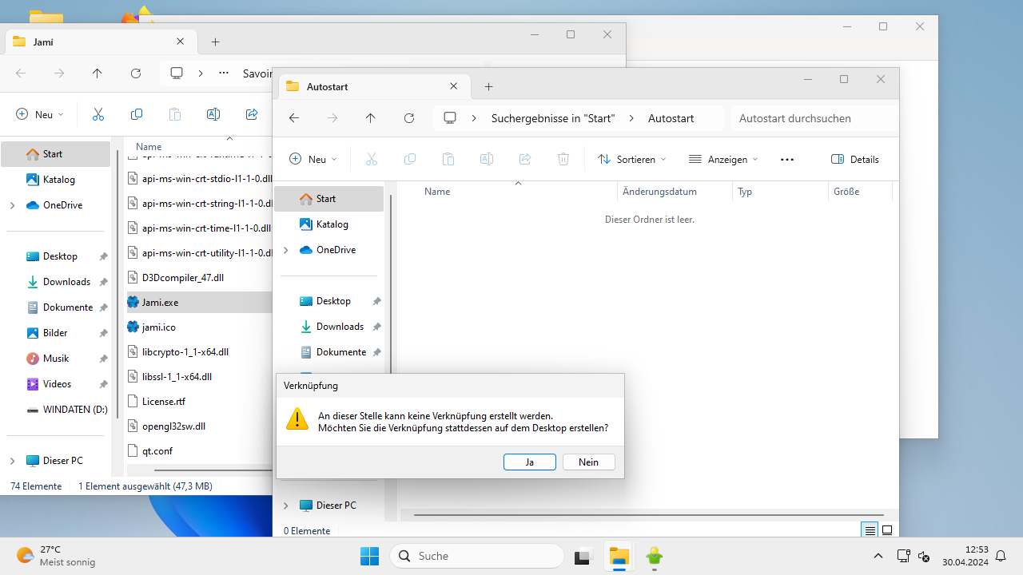Screen dimensions: 1023x575
Task: Click the Paste icon in Jami window toolbar
Action: [x=175, y=114]
